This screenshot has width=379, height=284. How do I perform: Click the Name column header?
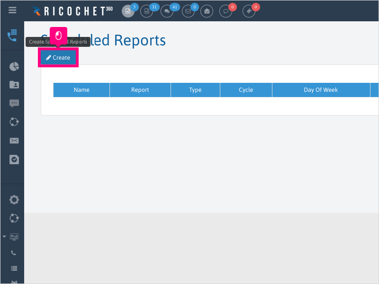tap(81, 90)
